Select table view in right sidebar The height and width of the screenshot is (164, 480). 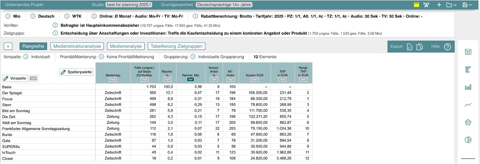pos(468,52)
